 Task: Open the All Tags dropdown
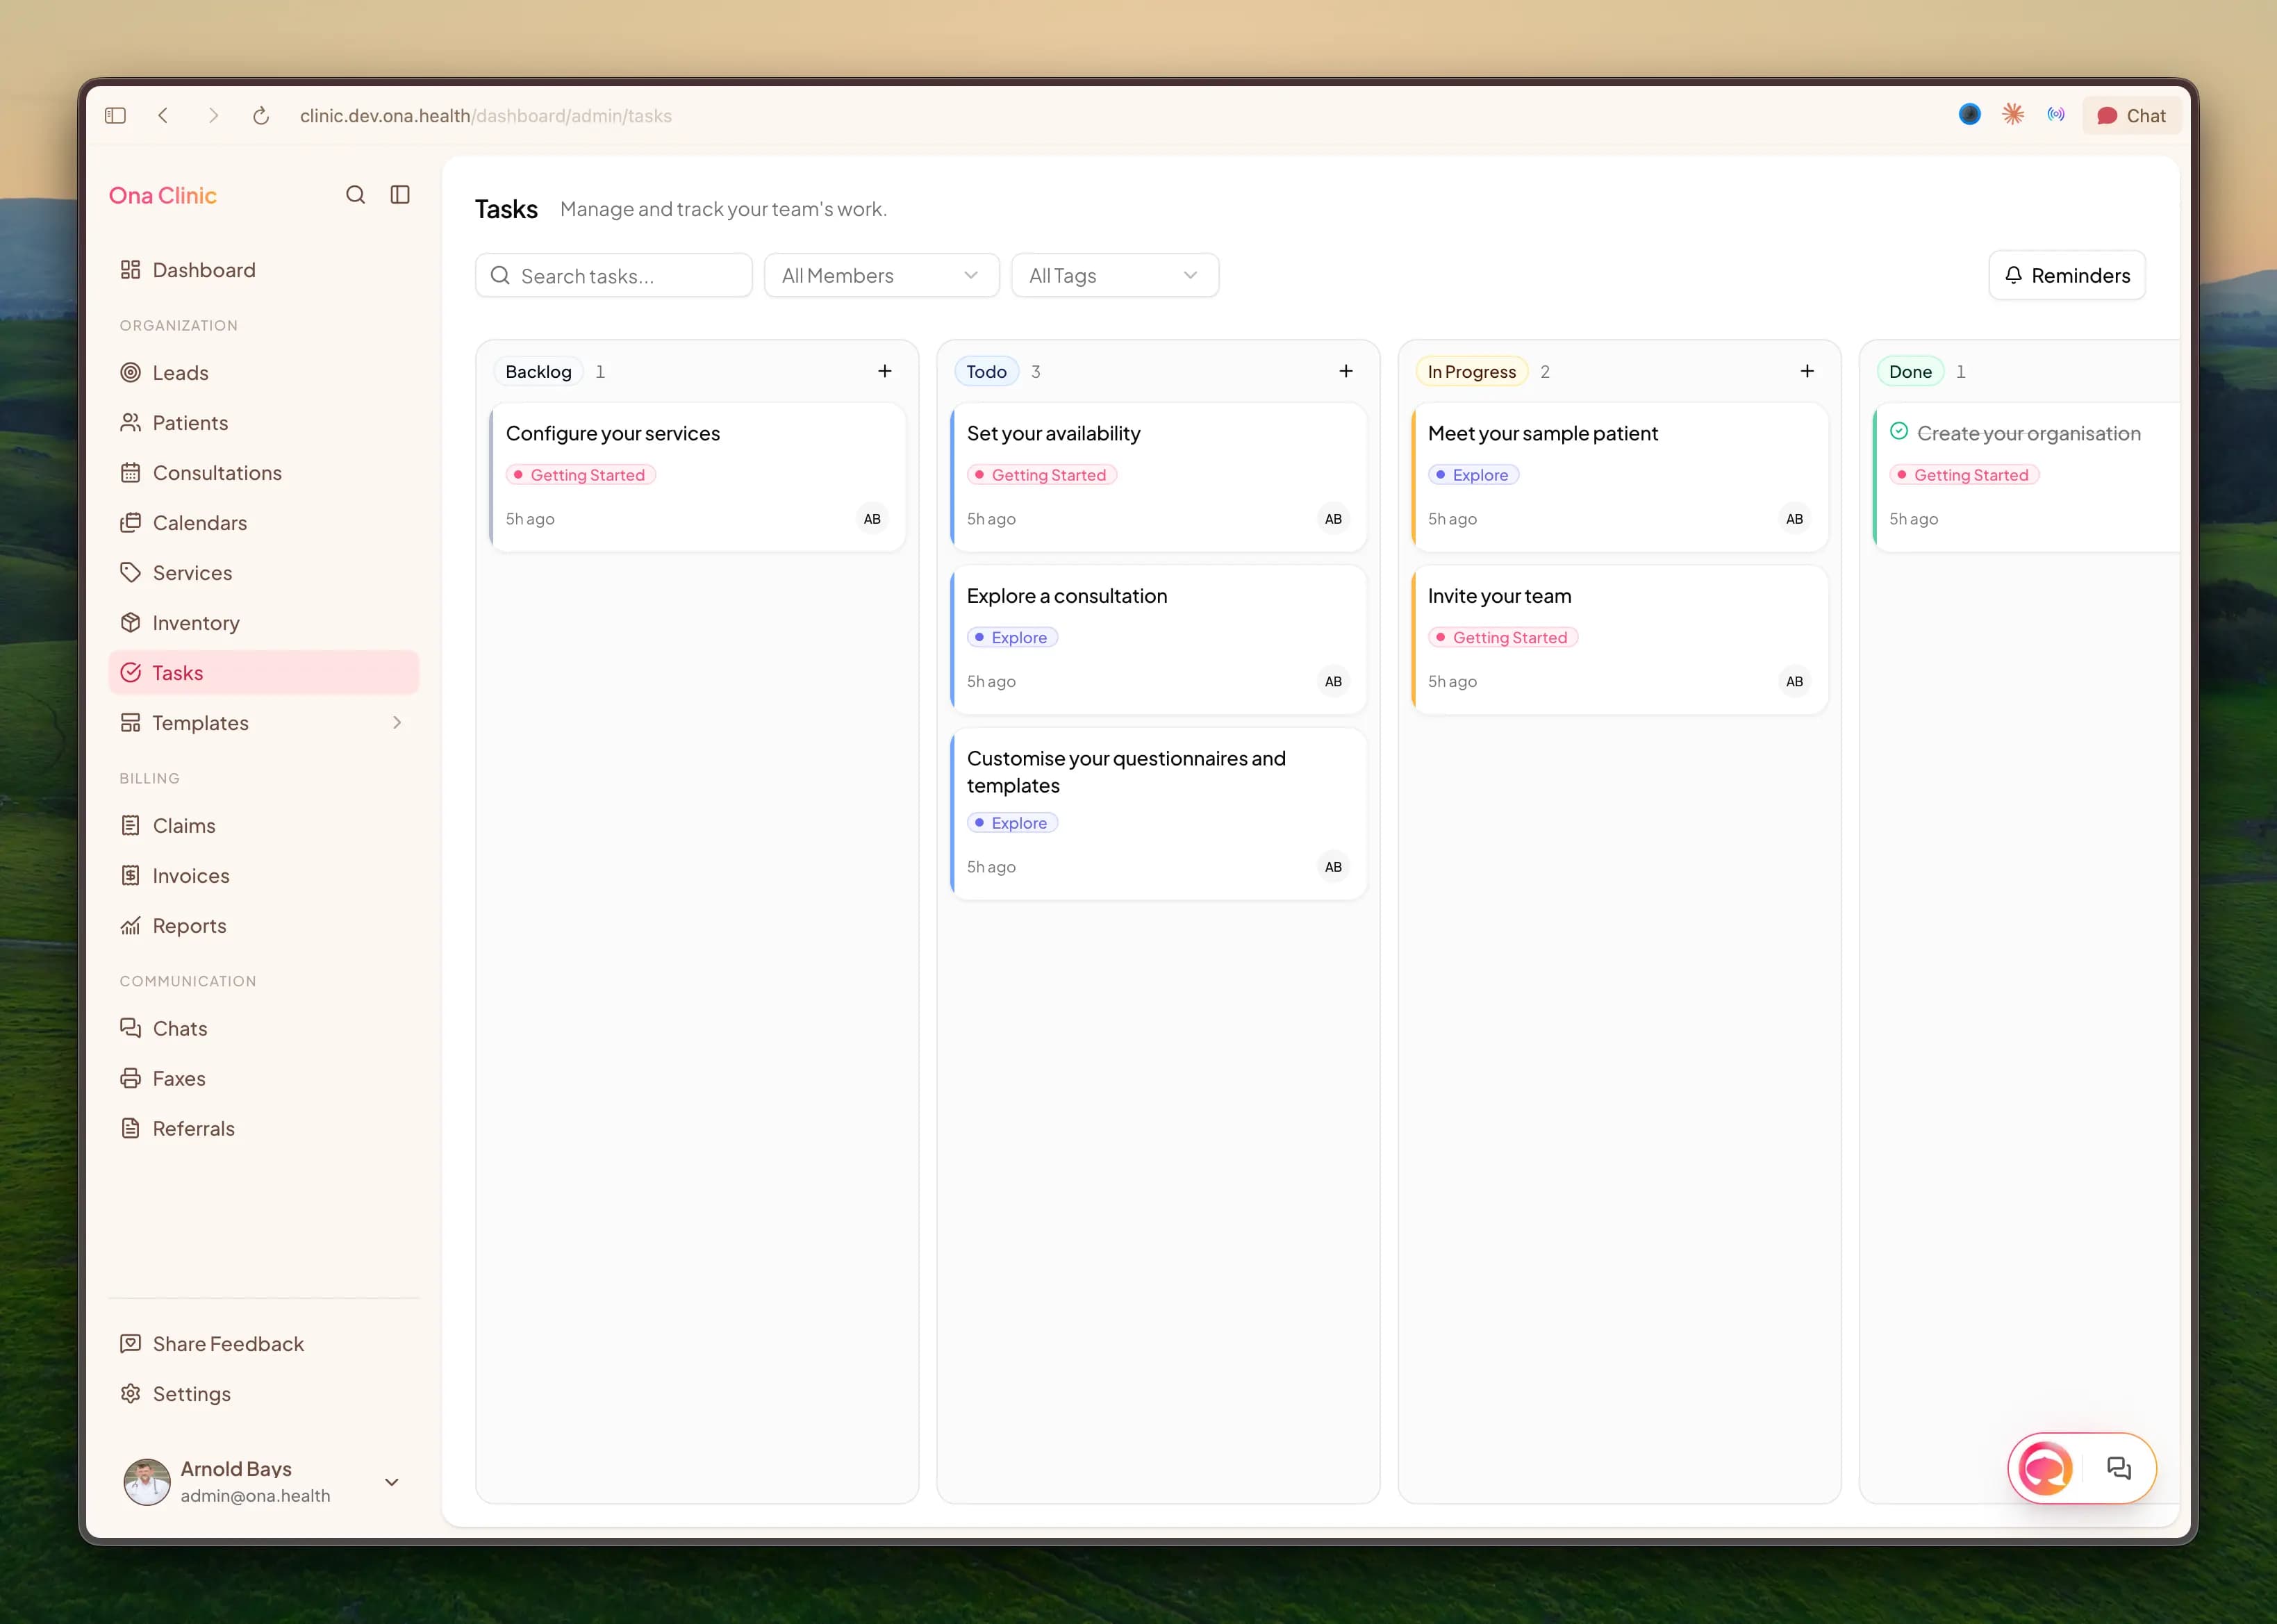(x=1115, y=276)
